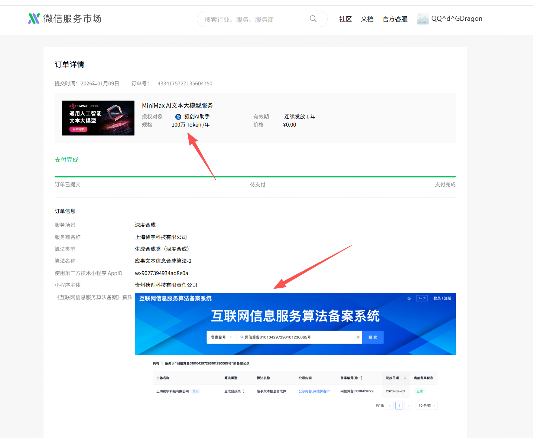Open the 文档 menu item
Image resolution: width=533 pixels, height=438 pixels.
click(367, 19)
